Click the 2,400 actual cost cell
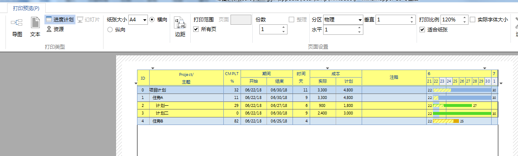The image size is (518, 156). [323, 113]
